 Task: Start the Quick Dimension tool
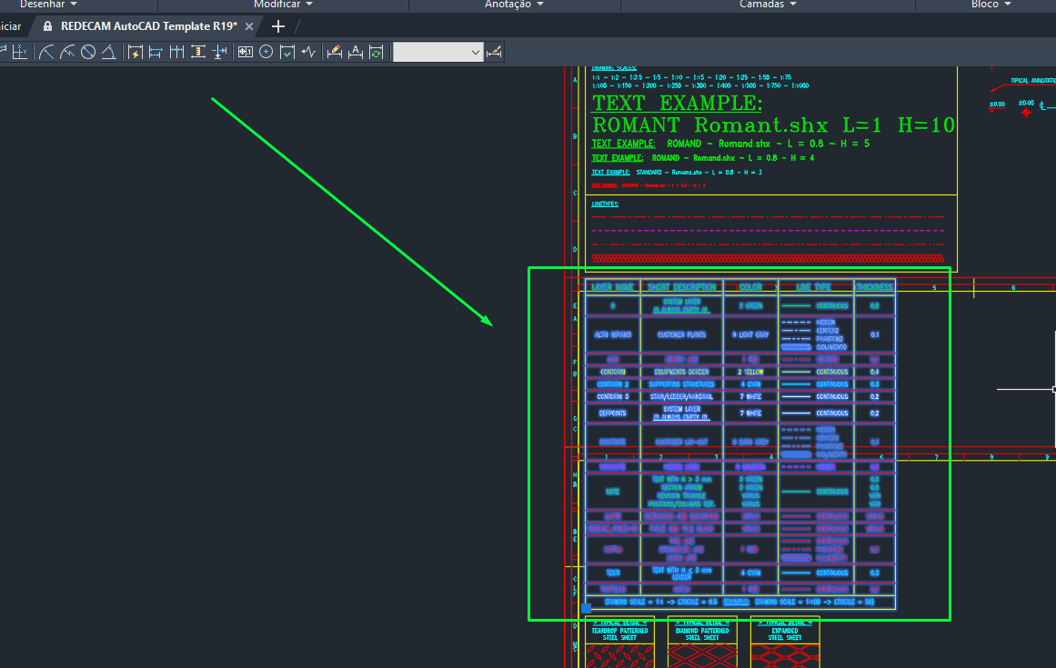click(136, 52)
